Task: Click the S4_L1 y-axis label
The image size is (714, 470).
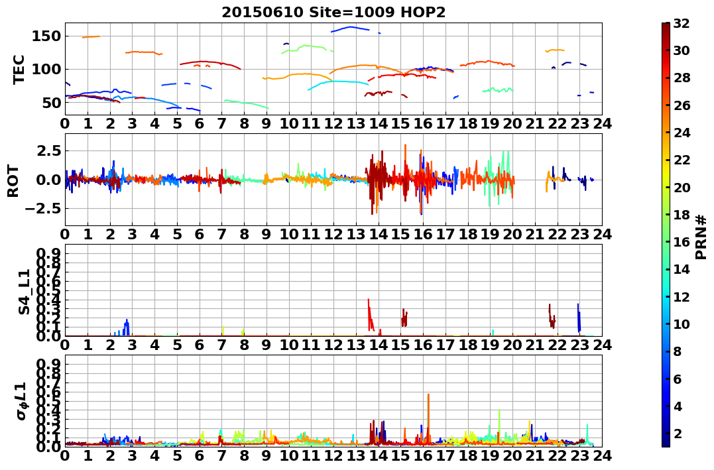Action: point(24,292)
